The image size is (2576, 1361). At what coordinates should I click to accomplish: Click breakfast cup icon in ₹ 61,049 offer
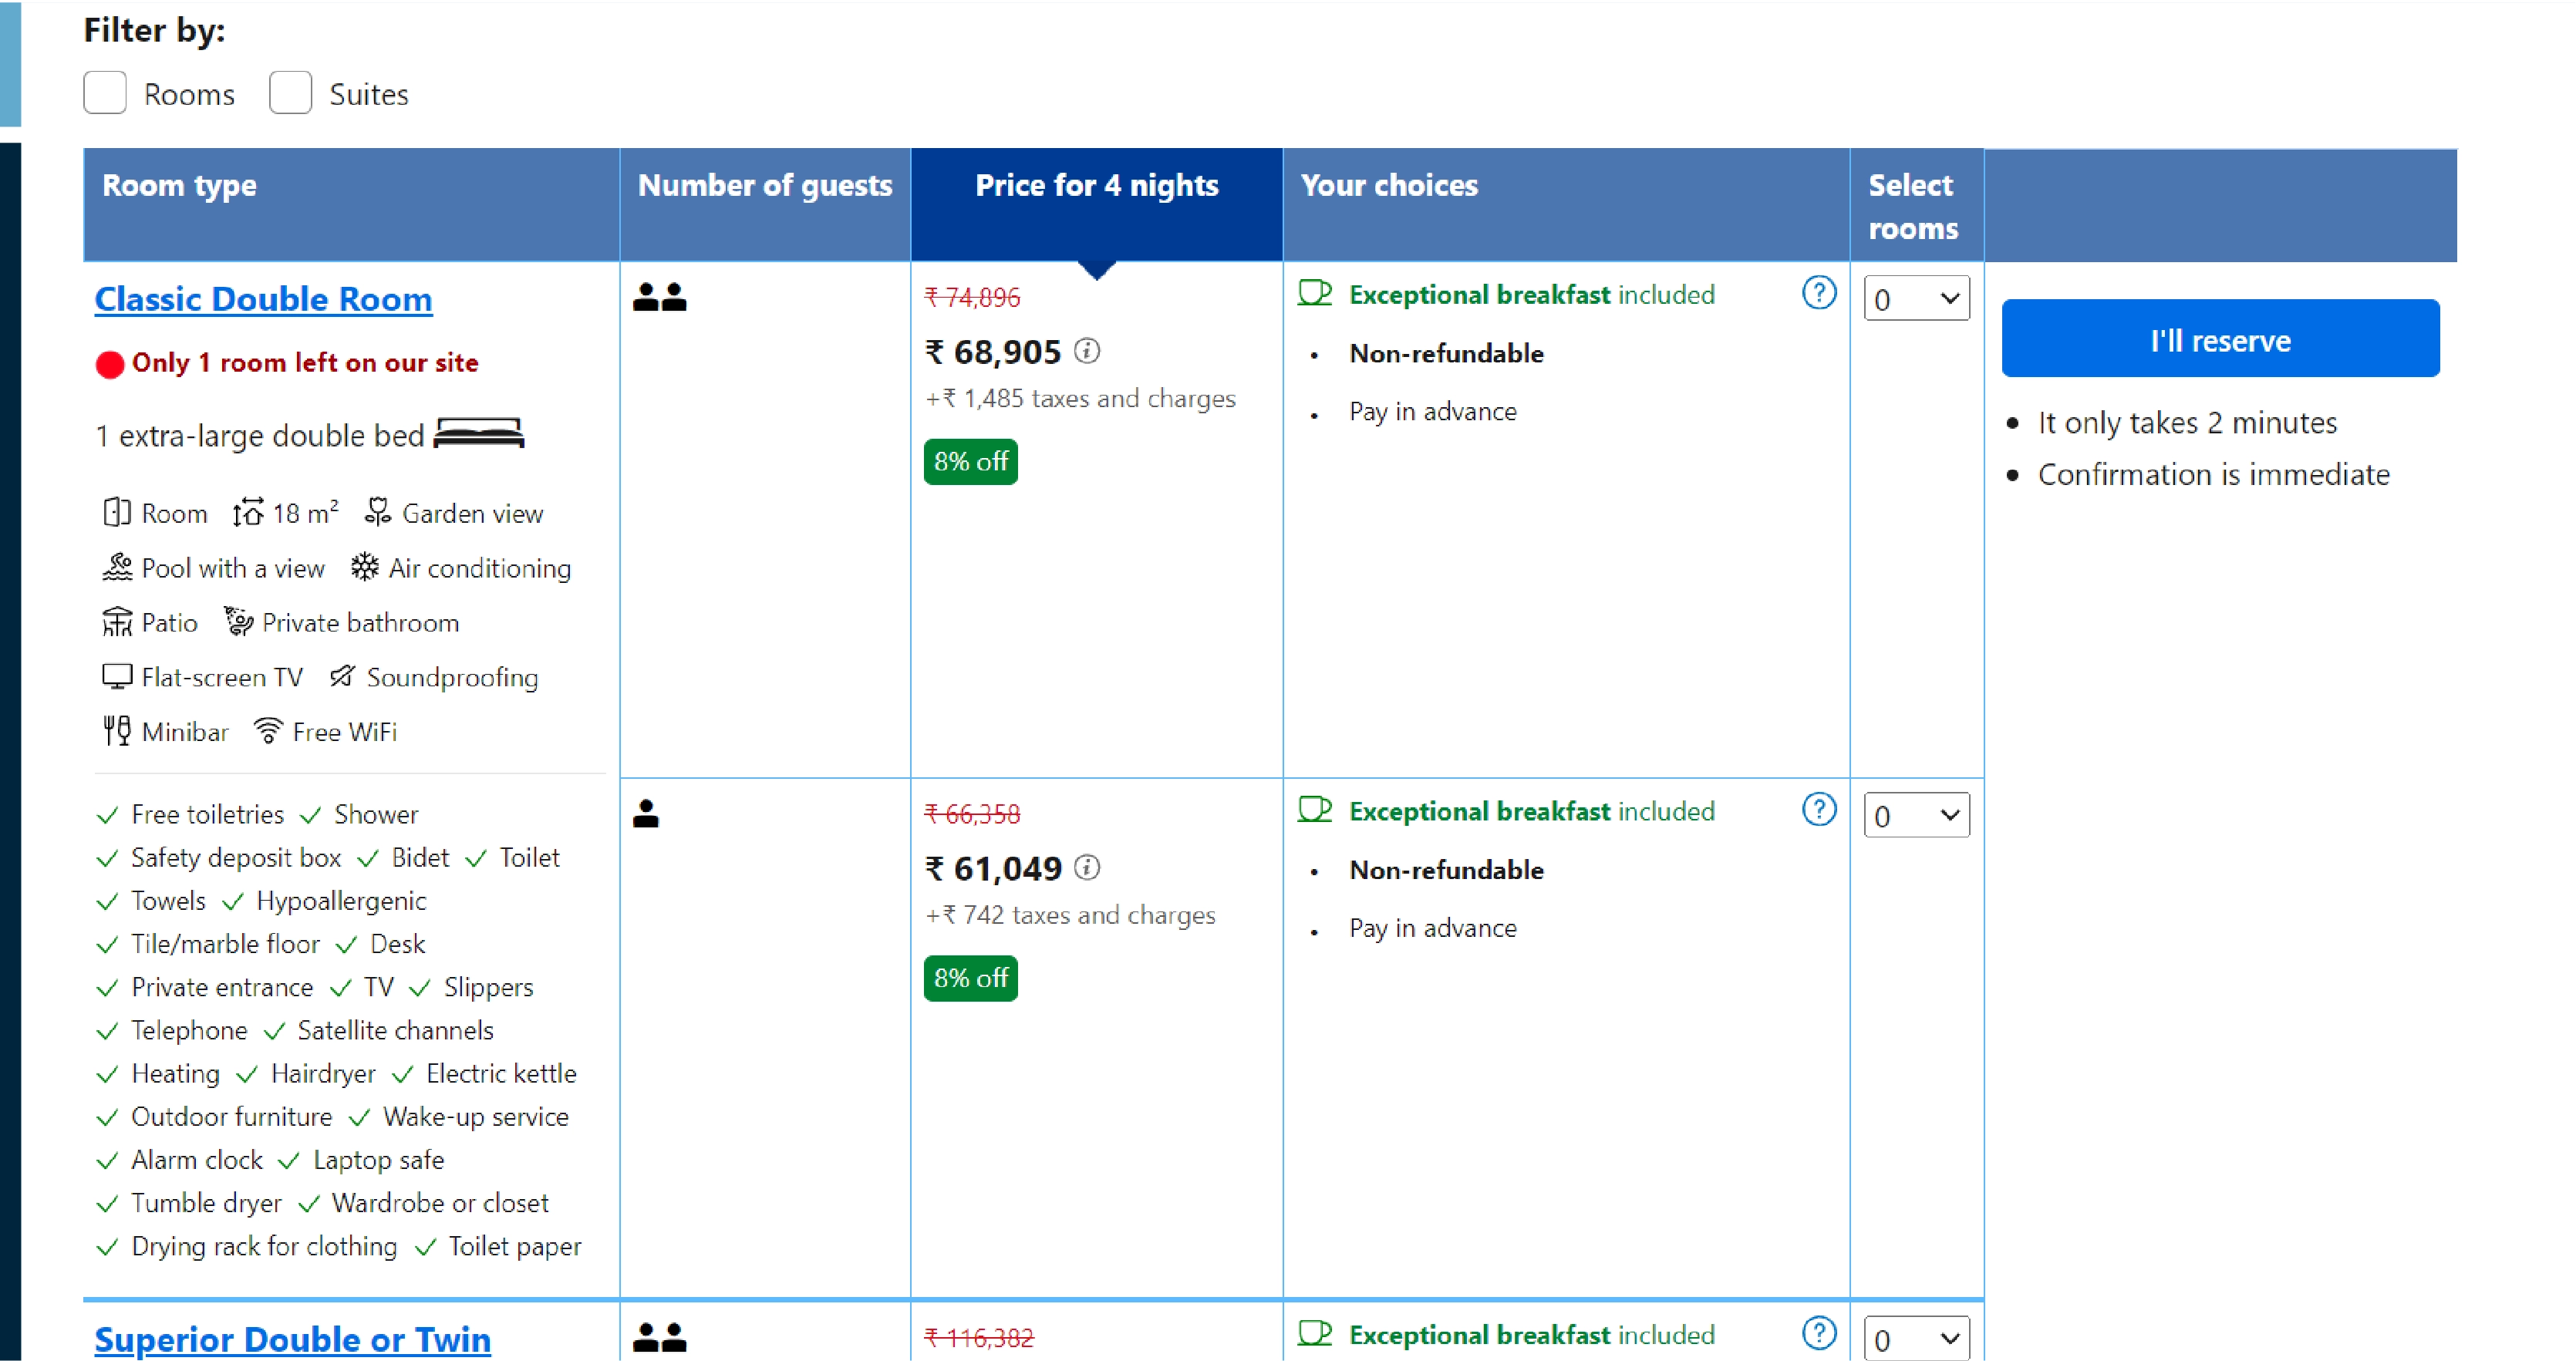1315,810
